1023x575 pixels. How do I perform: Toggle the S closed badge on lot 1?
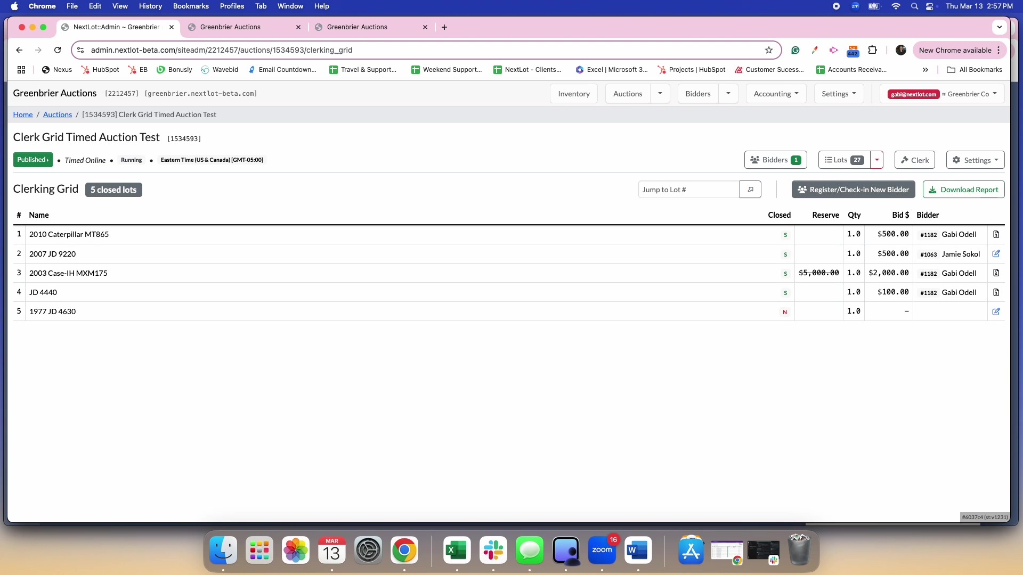coord(785,235)
